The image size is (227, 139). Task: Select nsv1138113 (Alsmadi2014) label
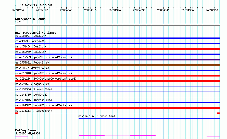pos(34,111)
